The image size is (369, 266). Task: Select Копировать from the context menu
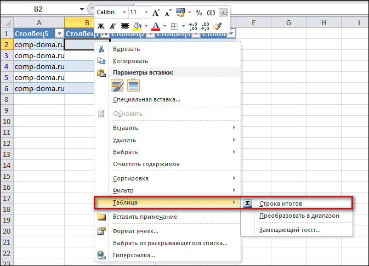click(x=130, y=61)
